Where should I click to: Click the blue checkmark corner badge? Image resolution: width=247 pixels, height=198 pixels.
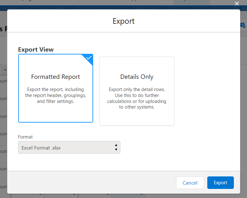click(x=88, y=58)
